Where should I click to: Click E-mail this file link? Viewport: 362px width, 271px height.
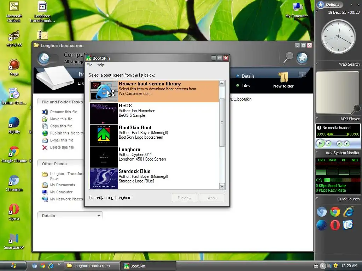(x=62, y=140)
